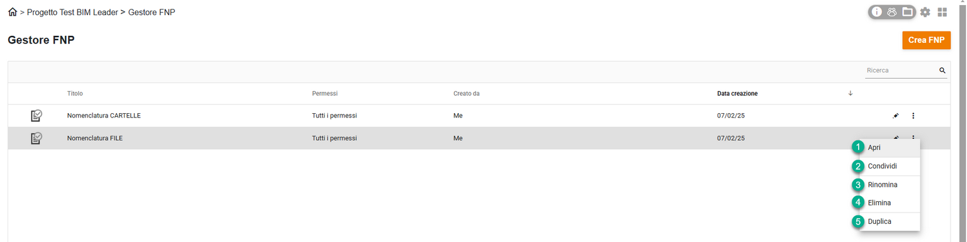This screenshot has height=242, width=967.
Task: Focus the Ricerca search field
Action: (x=902, y=70)
